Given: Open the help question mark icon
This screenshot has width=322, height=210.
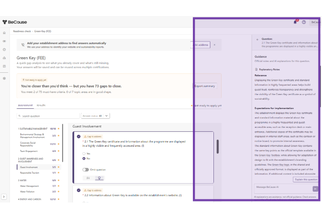Looking at the screenshot, I should [x=304, y=22].
